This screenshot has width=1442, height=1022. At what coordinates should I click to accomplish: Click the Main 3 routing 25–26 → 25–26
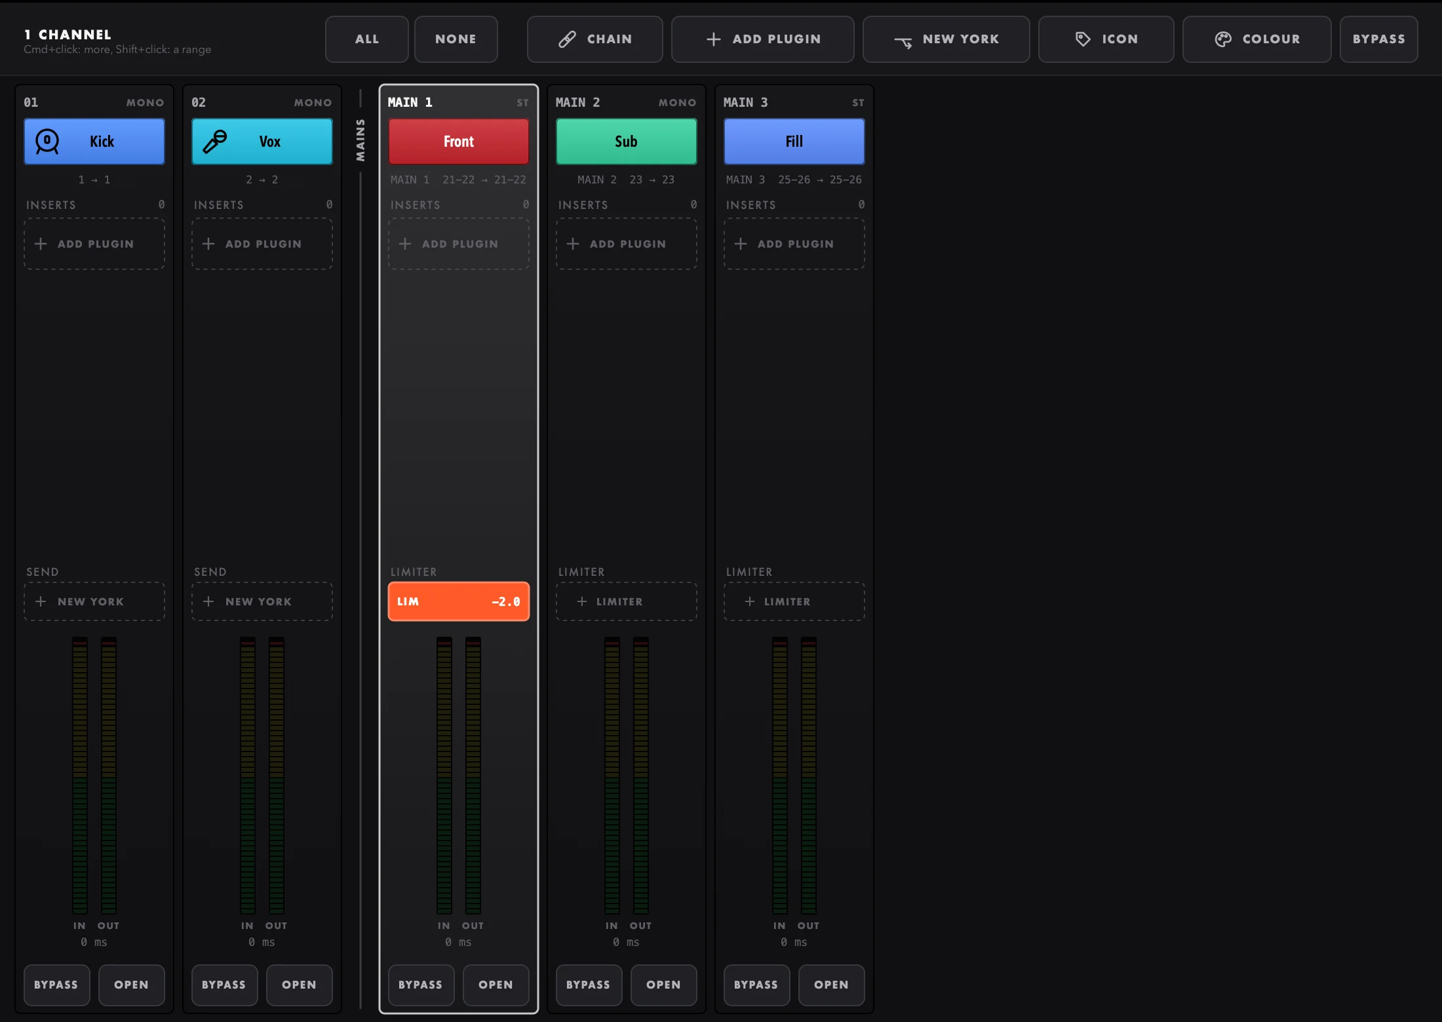tap(820, 180)
